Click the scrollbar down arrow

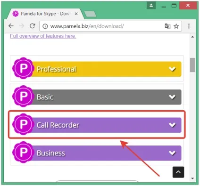[x=192, y=178]
